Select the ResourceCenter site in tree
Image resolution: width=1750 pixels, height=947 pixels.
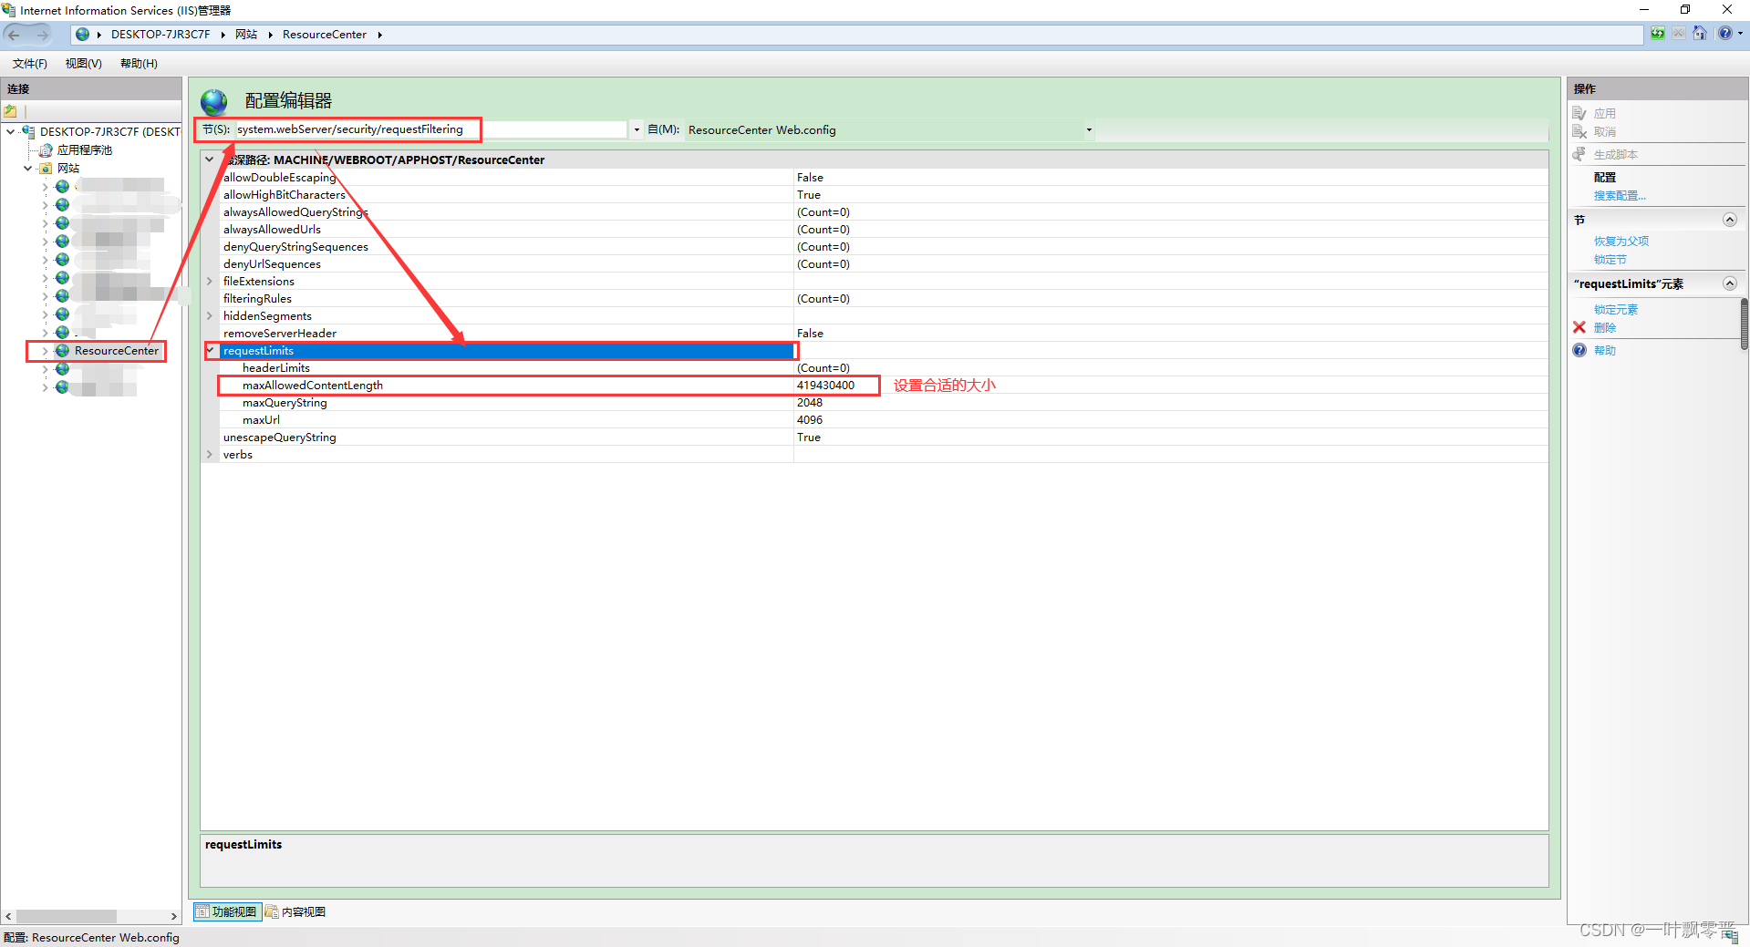[x=117, y=351]
